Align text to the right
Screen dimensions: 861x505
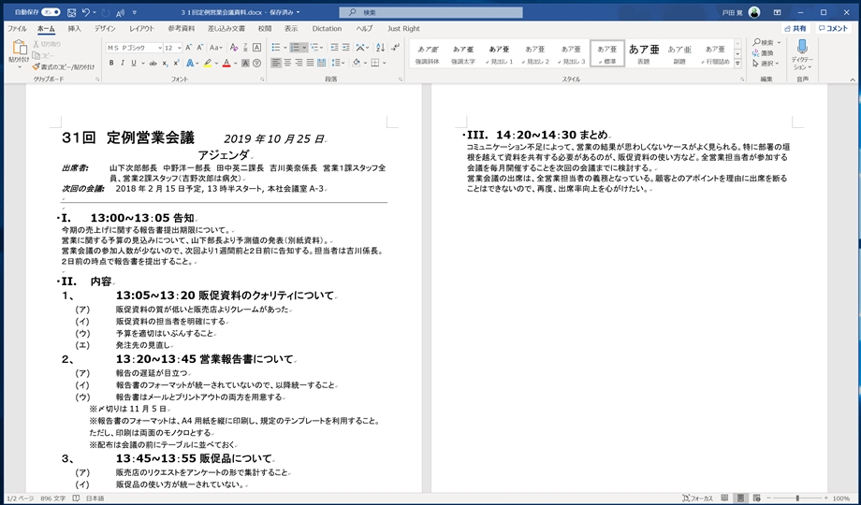(299, 64)
